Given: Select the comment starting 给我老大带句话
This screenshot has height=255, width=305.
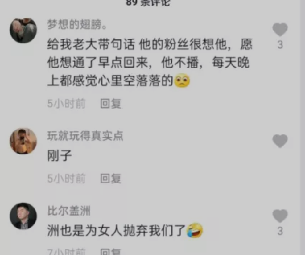Looking at the screenshot, I should tap(150, 62).
